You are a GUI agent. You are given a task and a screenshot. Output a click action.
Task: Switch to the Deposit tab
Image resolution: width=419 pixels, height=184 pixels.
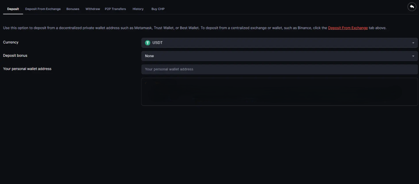pyautogui.click(x=13, y=9)
